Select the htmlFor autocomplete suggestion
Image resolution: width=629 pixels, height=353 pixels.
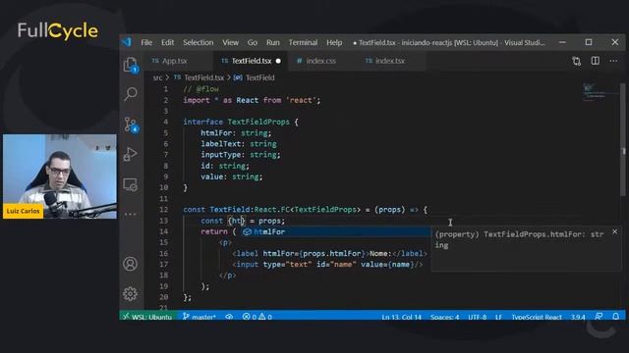(335, 231)
